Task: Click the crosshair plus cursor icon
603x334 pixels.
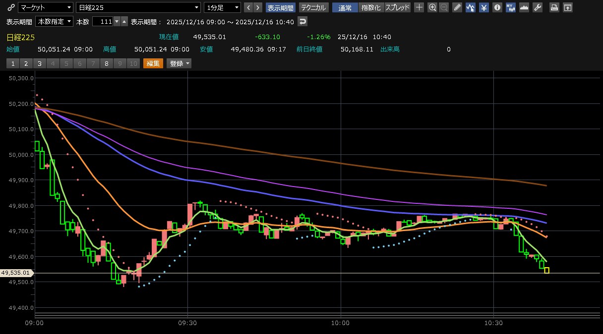Action: click(419, 7)
